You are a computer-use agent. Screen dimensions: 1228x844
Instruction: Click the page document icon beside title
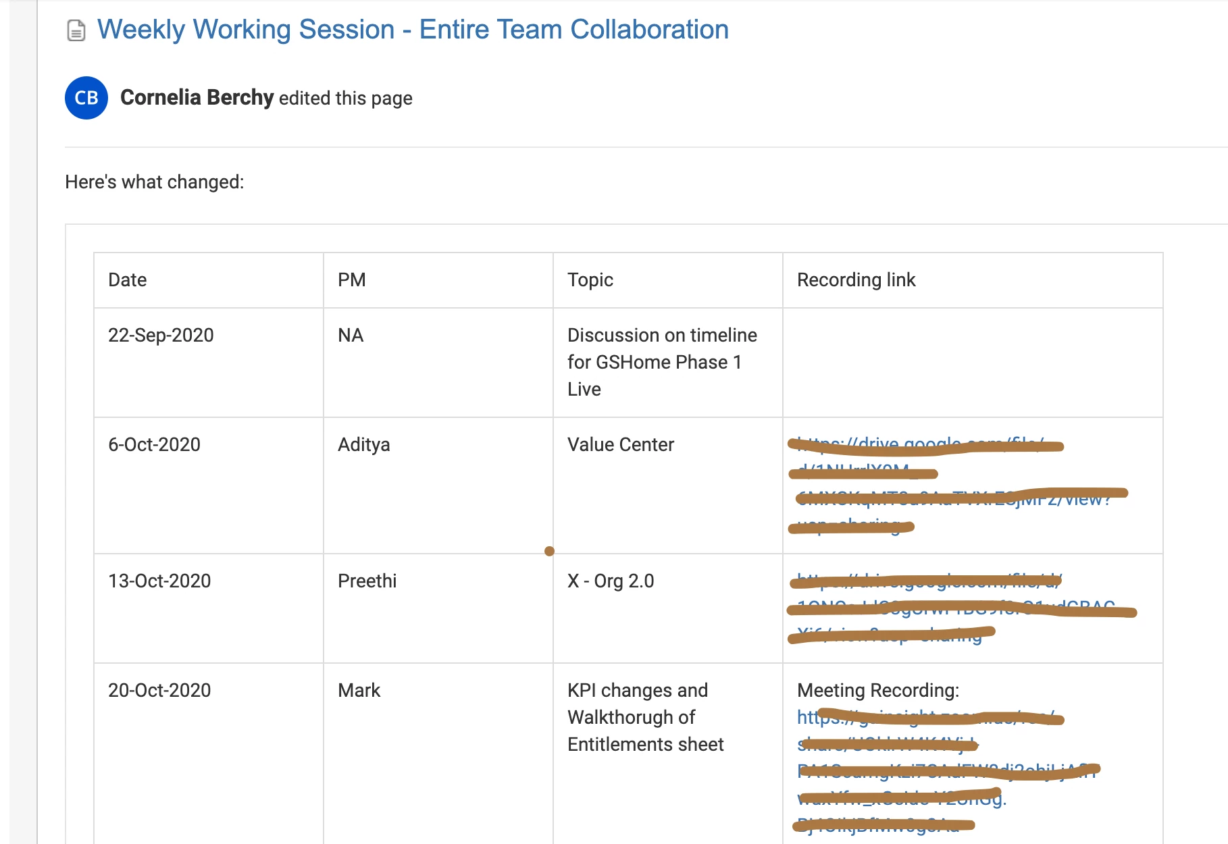[76, 31]
